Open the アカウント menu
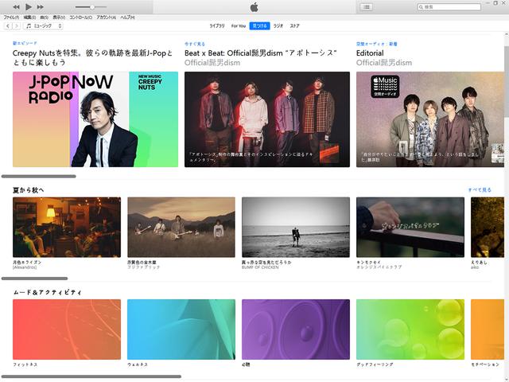 [x=106, y=18]
